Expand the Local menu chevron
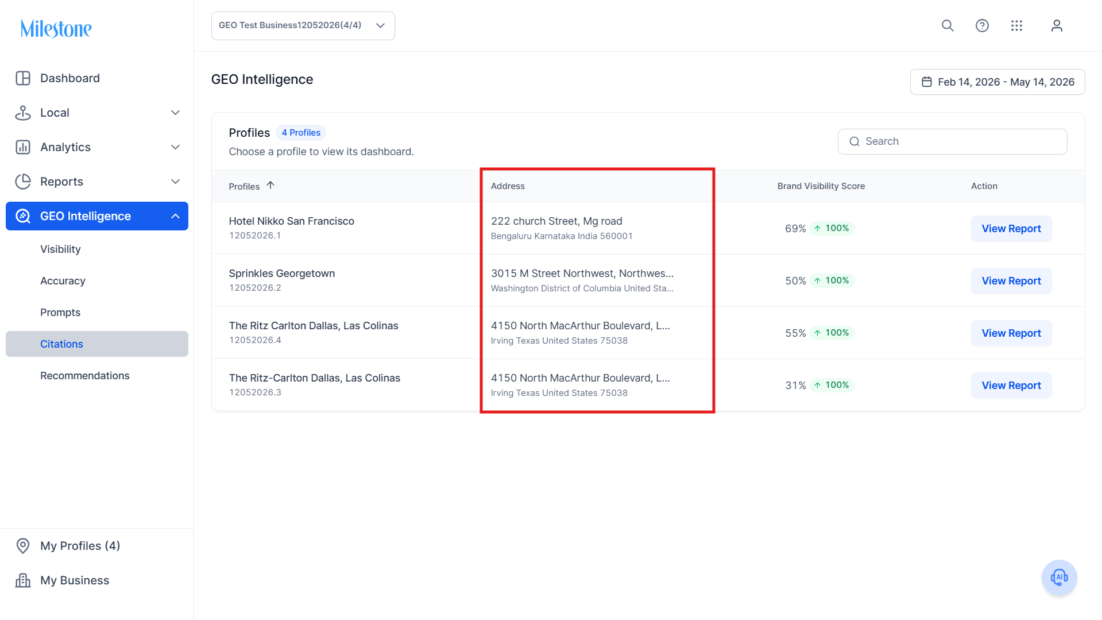Image resolution: width=1102 pixels, height=620 pixels. coord(176,113)
